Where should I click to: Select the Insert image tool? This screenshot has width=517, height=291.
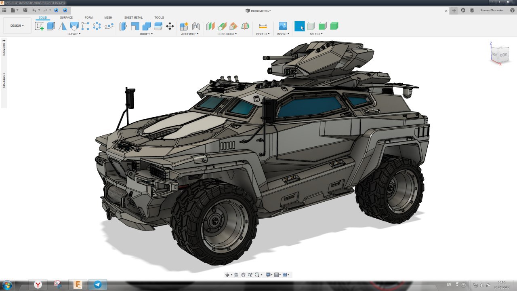tap(283, 26)
